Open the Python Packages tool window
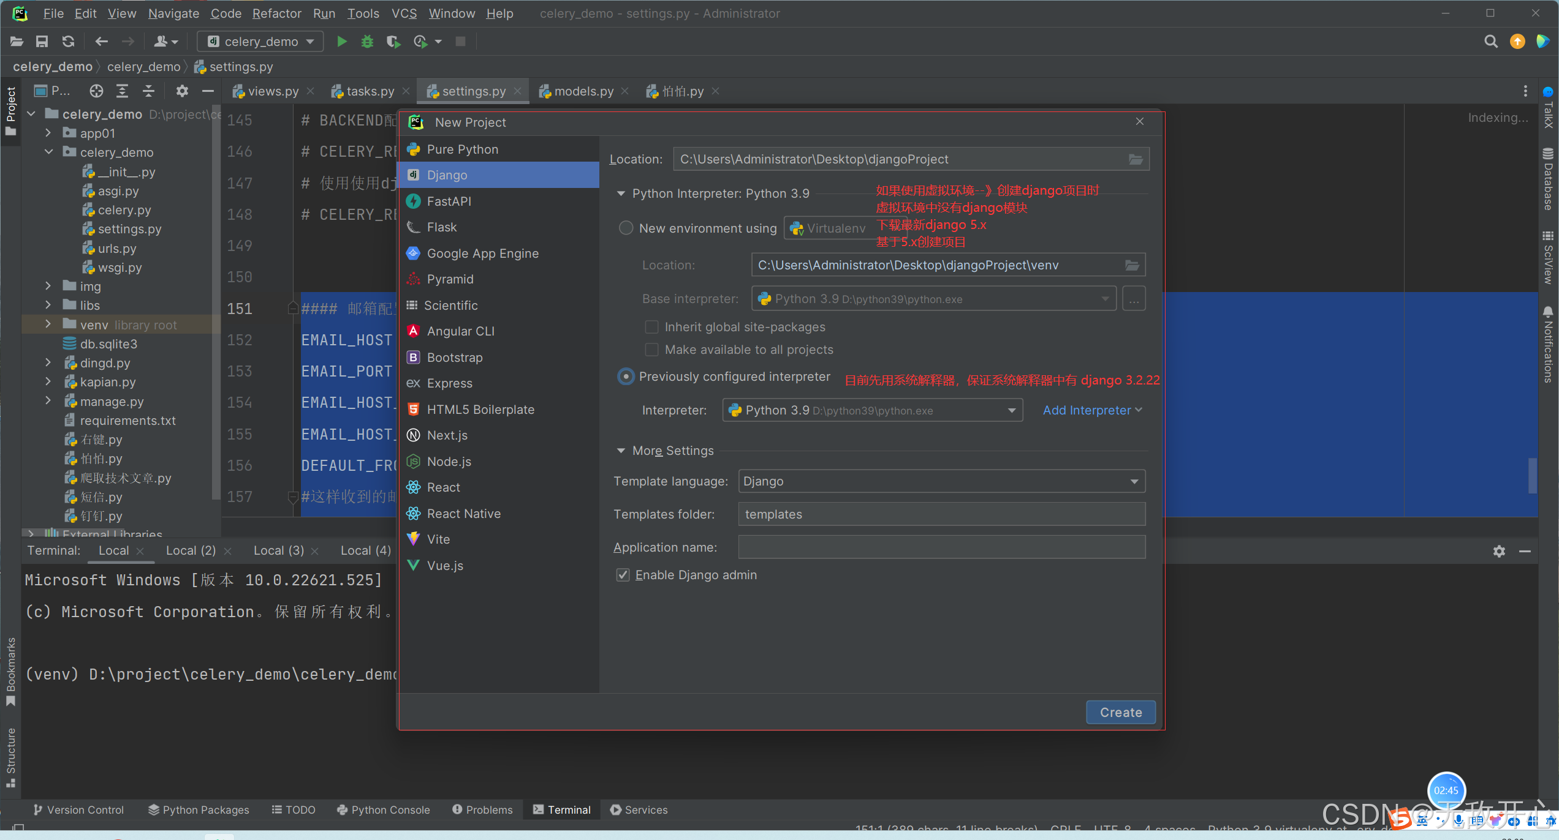Viewport: 1559px width, 840px height. click(x=199, y=810)
